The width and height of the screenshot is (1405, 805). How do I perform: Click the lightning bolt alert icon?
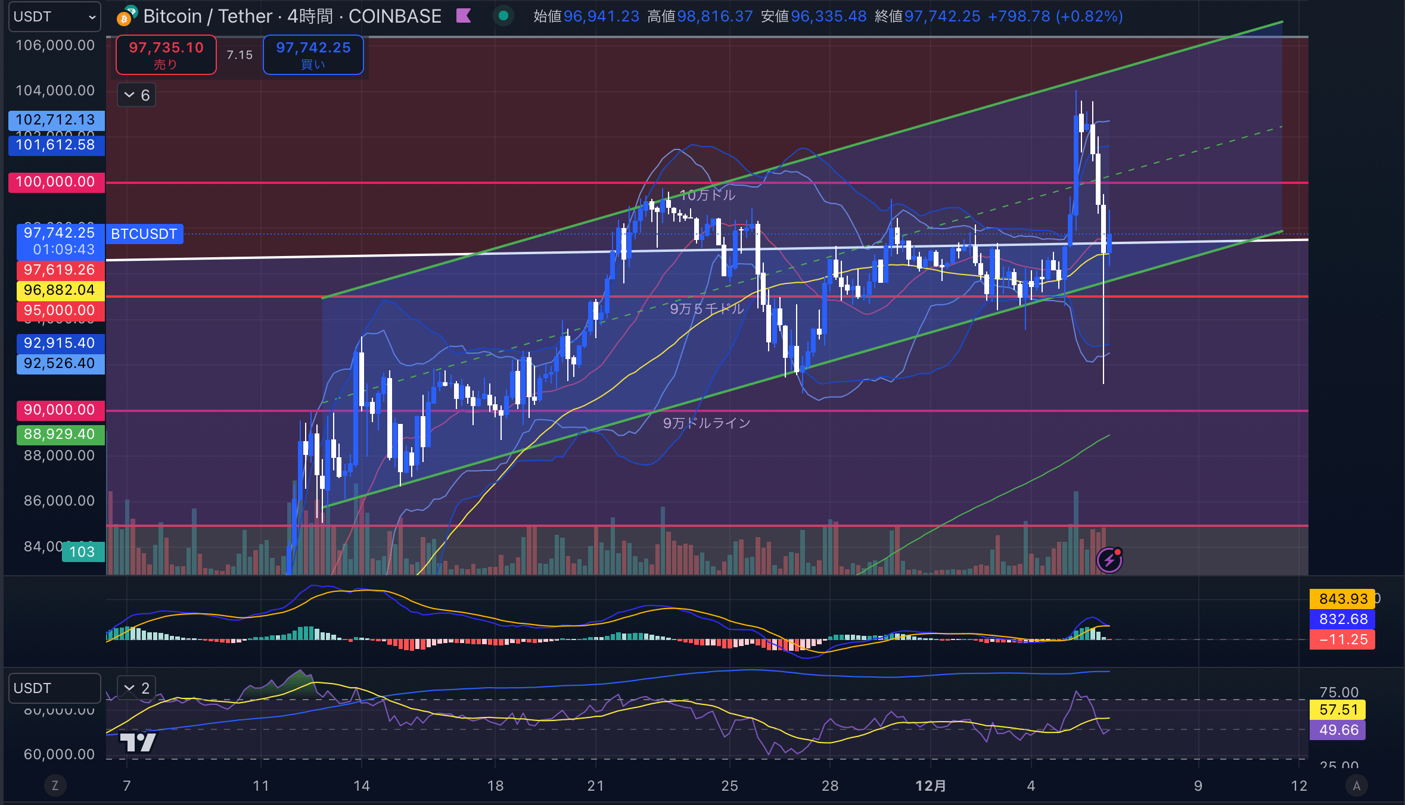pyautogui.click(x=1109, y=560)
